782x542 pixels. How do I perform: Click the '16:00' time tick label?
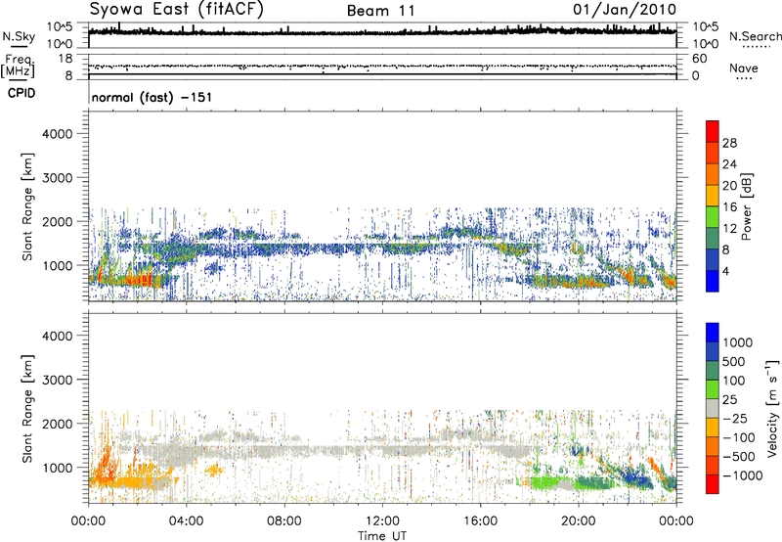coord(480,521)
